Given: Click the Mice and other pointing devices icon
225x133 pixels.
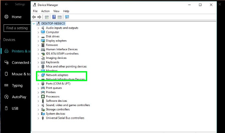Looking at the screenshot, I should coord(43,66).
